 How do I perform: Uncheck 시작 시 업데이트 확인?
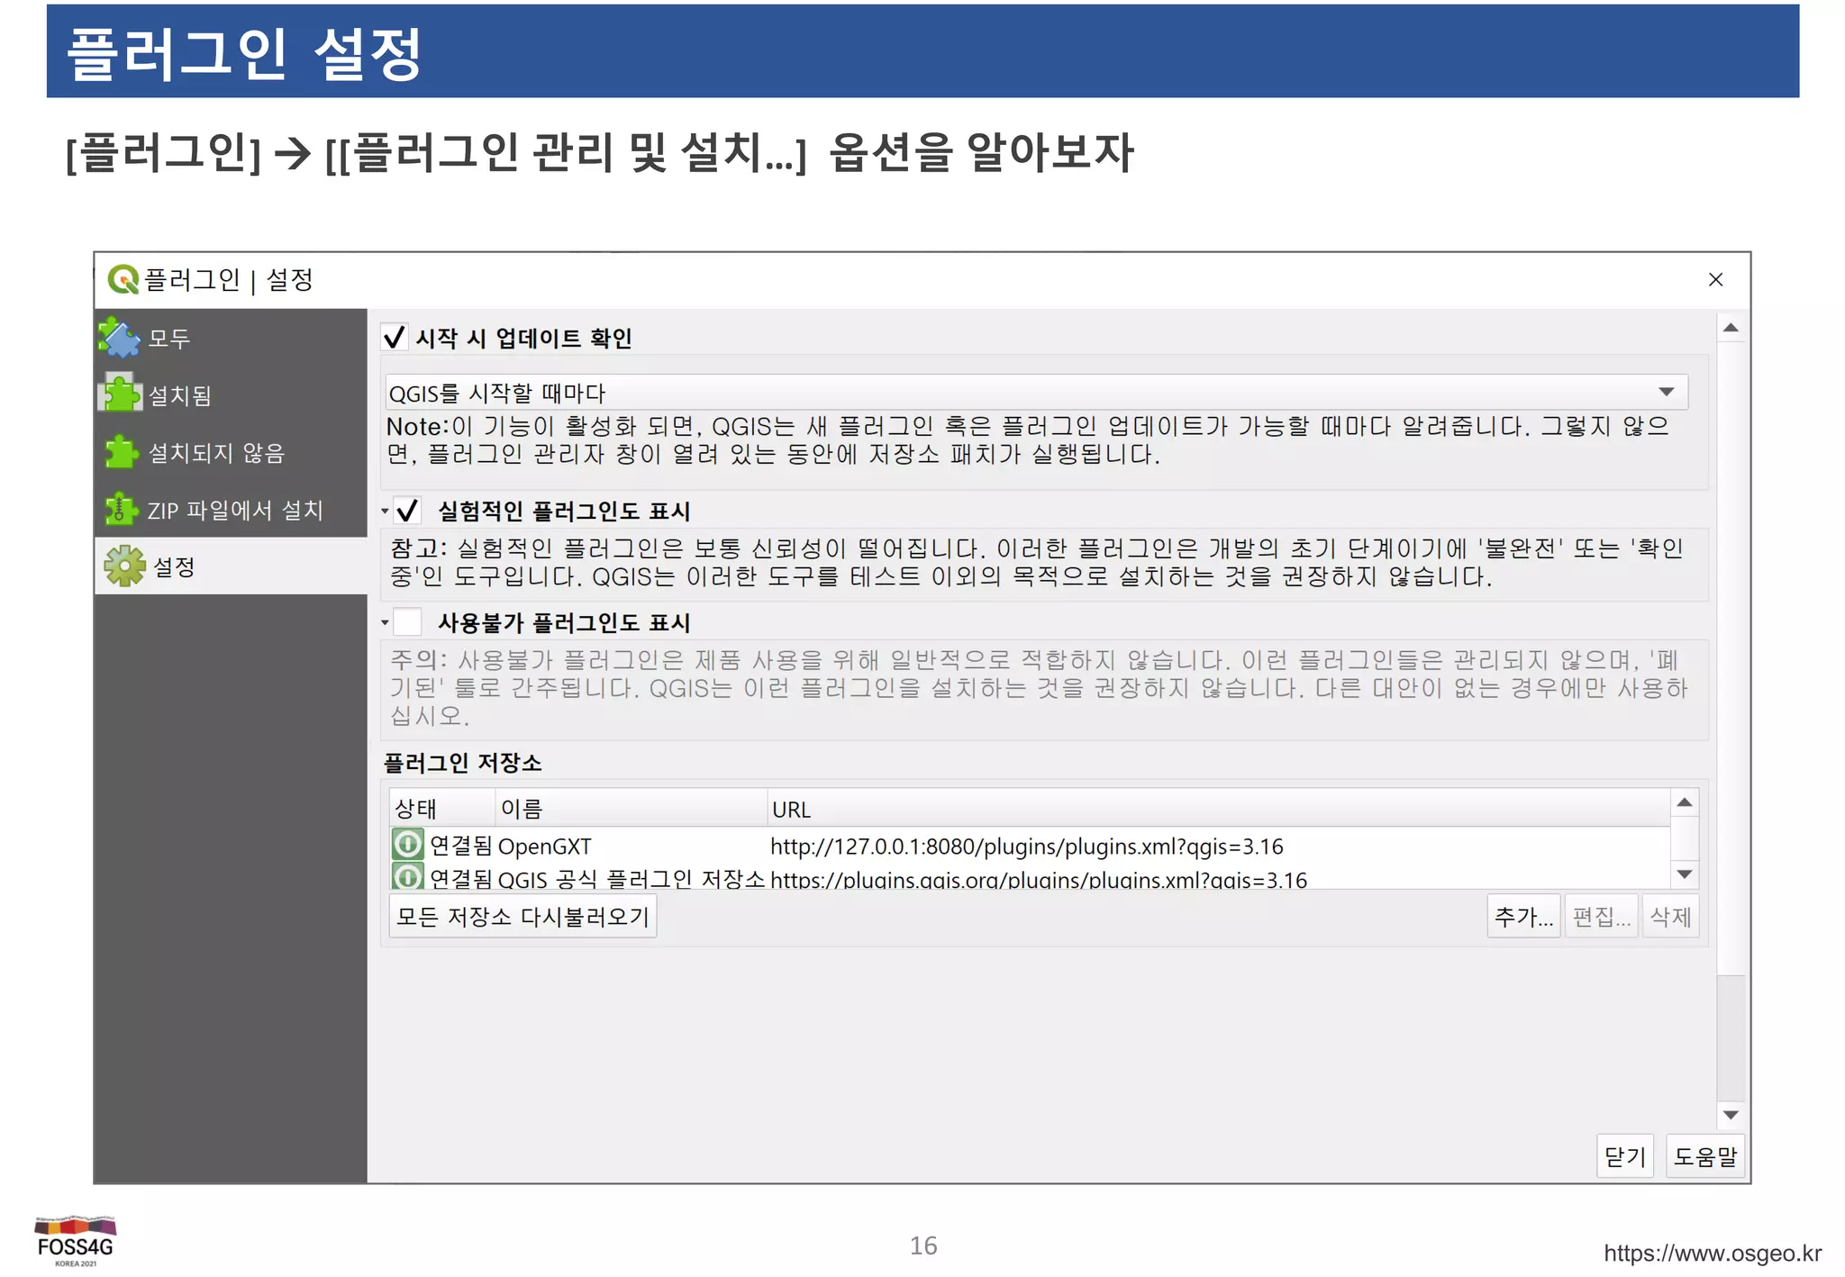point(395,338)
